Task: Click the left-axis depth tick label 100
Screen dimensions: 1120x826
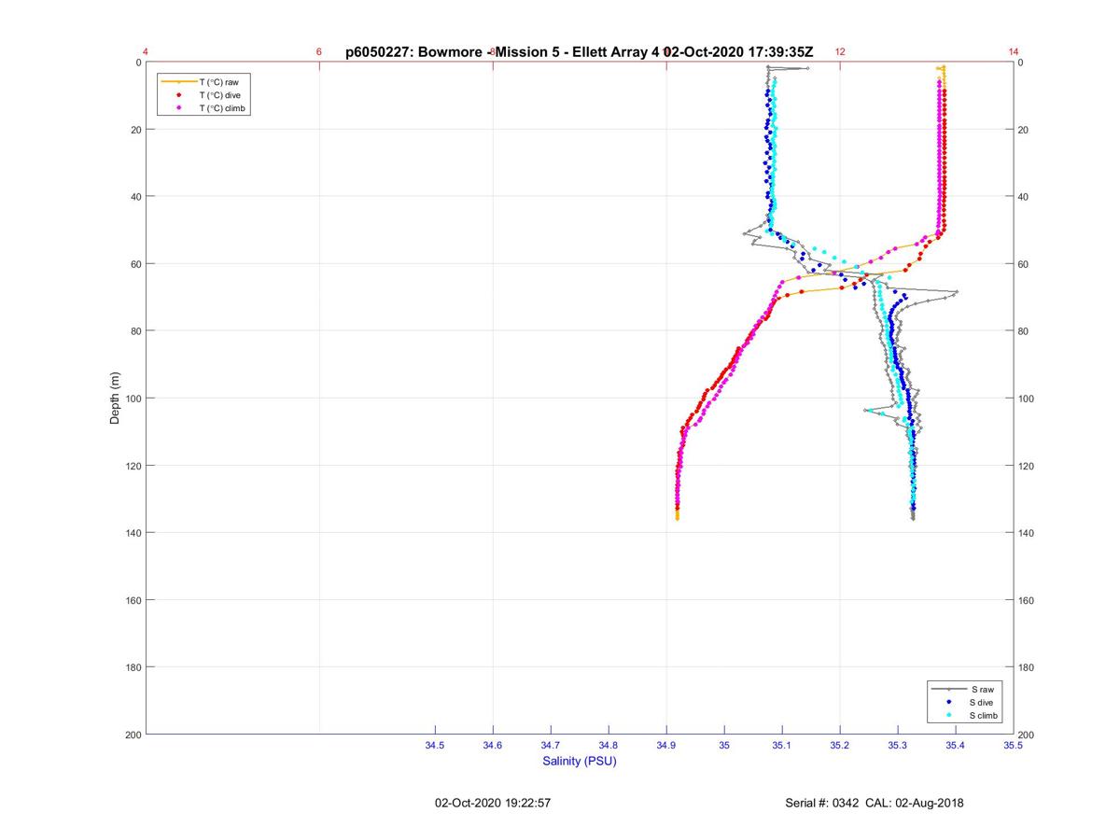Action: pyautogui.click(x=132, y=399)
